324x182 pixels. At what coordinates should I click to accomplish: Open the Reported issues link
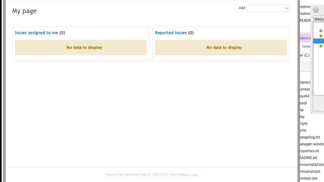point(171,32)
